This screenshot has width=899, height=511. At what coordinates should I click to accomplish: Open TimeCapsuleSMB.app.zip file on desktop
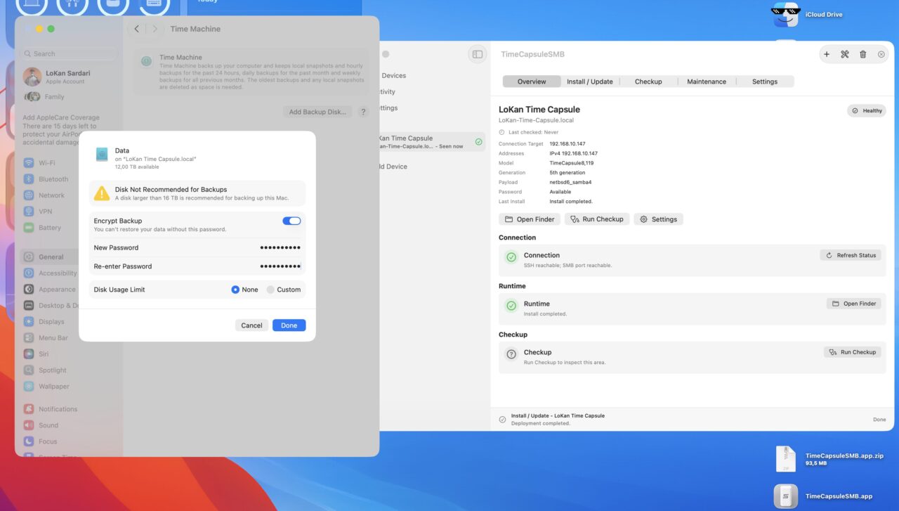786,459
